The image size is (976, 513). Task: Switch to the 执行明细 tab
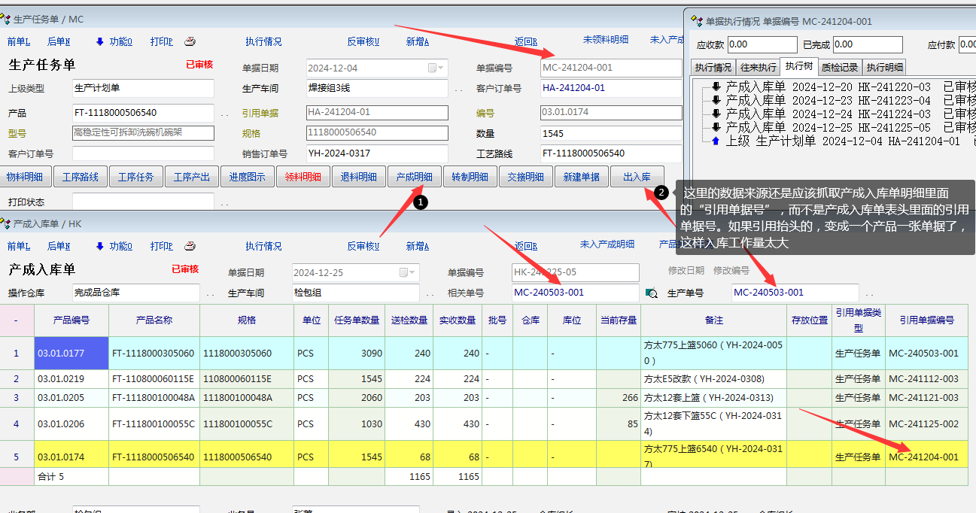coord(883,67)
